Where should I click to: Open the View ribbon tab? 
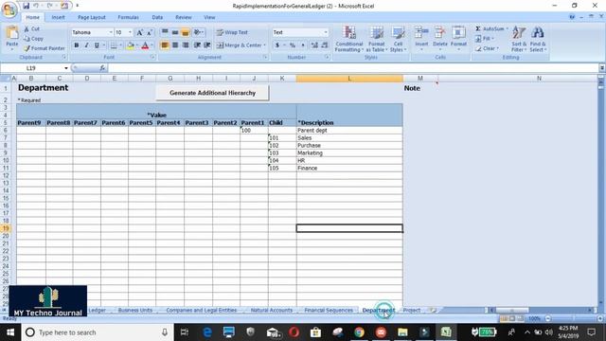tap(209, 17)
